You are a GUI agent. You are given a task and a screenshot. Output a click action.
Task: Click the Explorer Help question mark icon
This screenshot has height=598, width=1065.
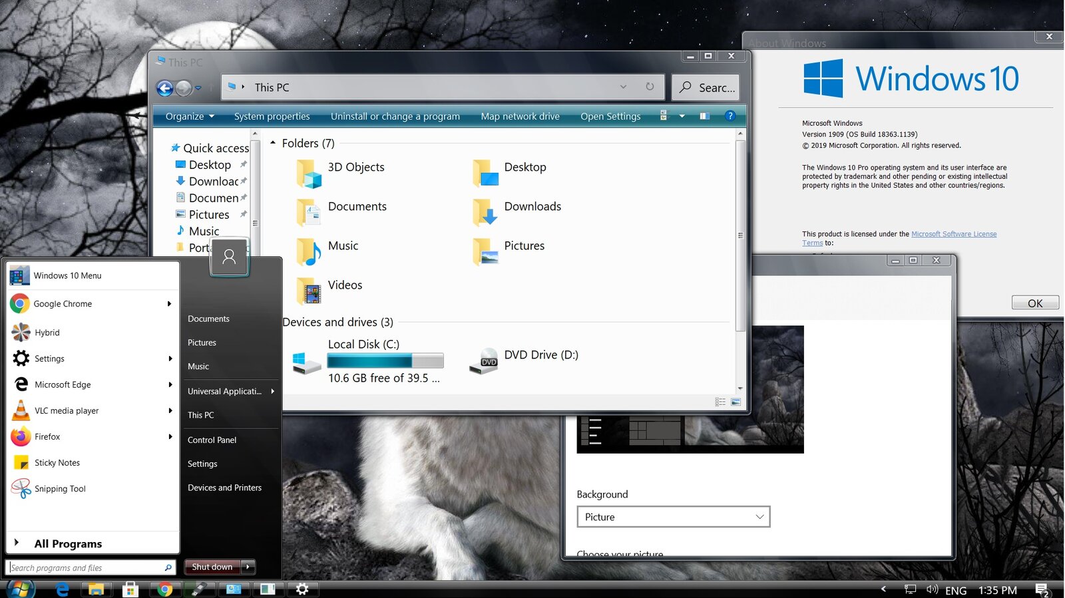[730, 116]
